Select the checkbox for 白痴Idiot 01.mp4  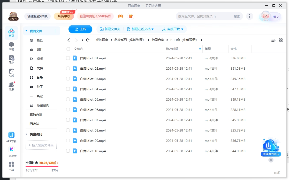68,58
